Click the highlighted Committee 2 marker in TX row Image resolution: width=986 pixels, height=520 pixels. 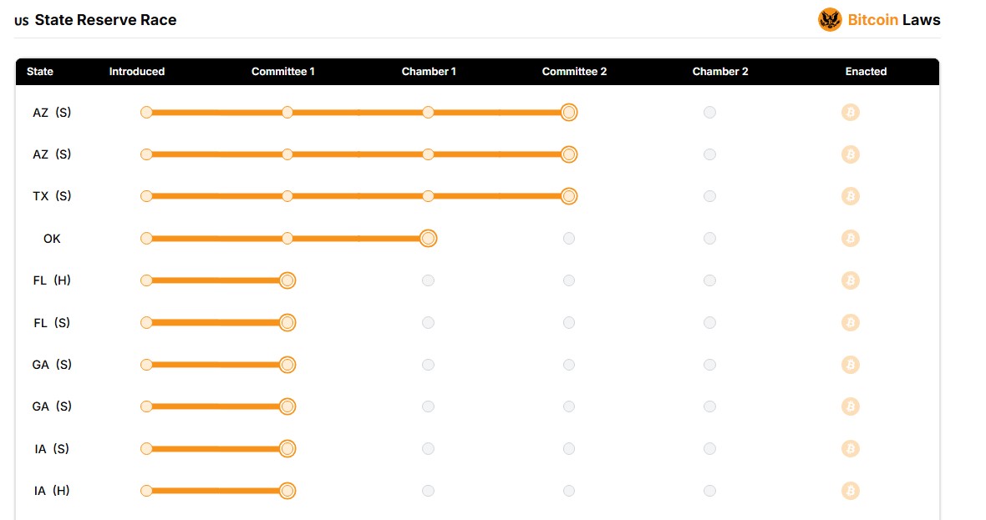568,196
